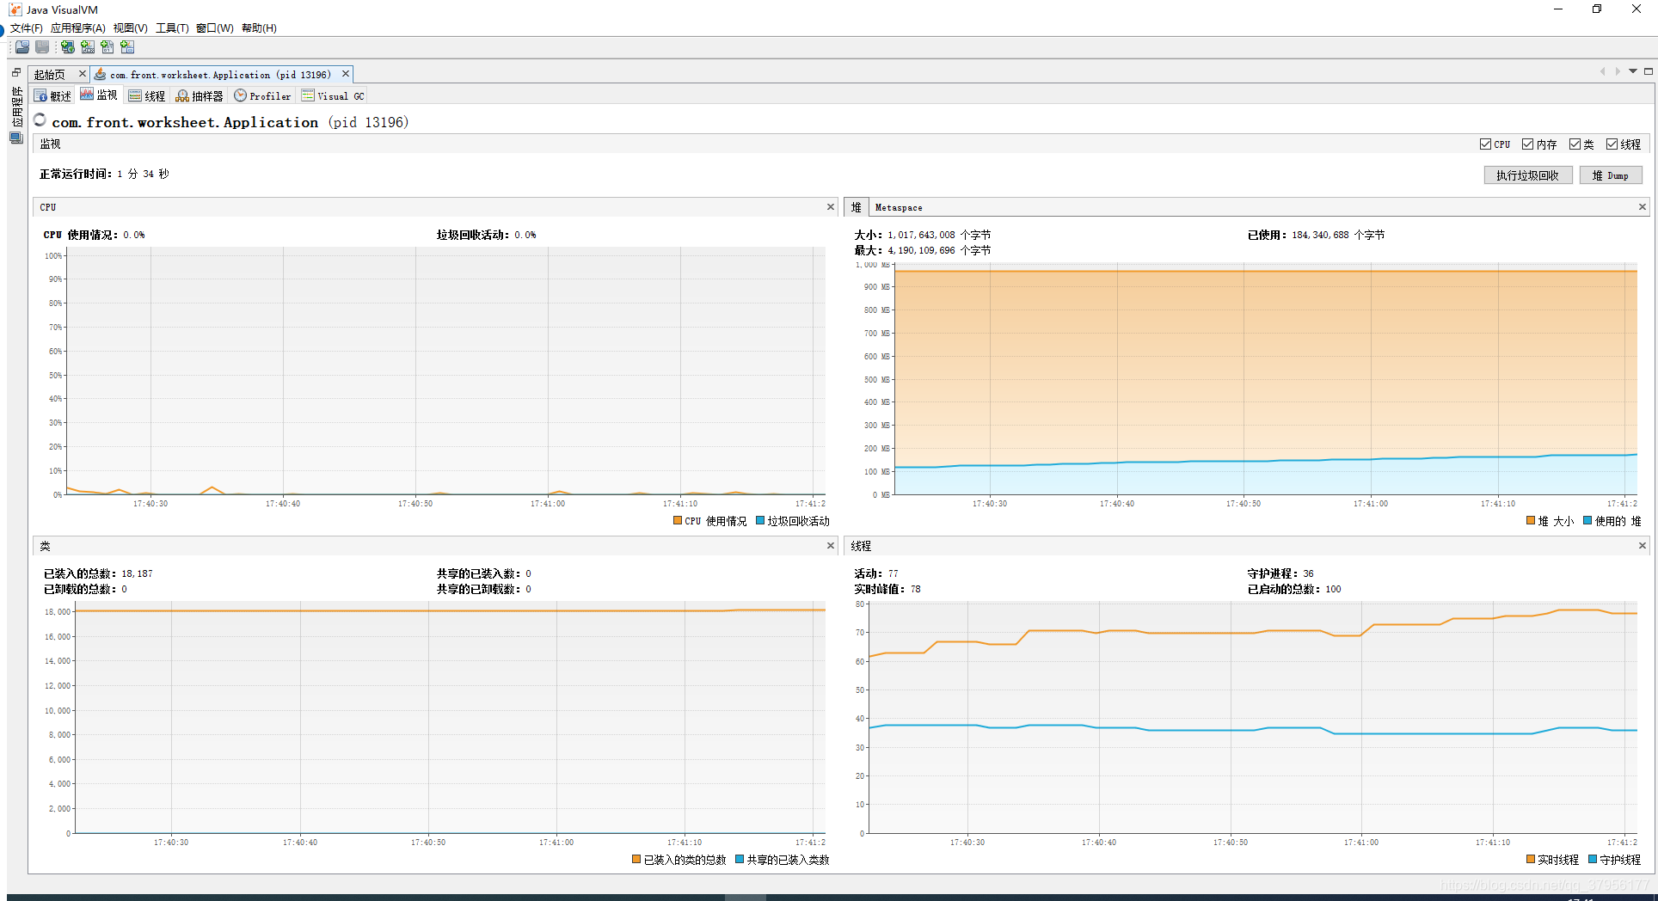Select the 监视 monitor tab

[x=99, y=95]
